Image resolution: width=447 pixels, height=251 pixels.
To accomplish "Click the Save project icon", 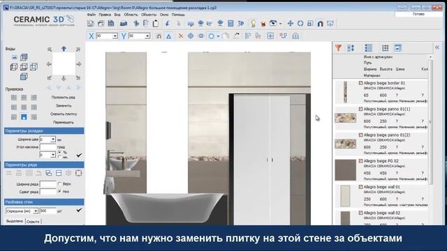I will click(x=111, y=24).
